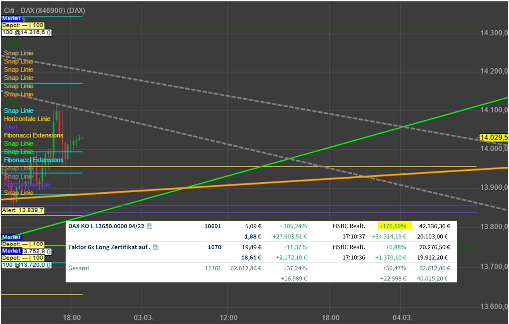This screenshot has height=324, width=509.
Task: Click the Gesamt total row label
Action: coord(79,268)
